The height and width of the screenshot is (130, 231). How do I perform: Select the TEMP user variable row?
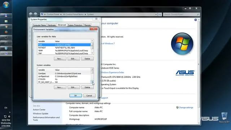point(64,51)
